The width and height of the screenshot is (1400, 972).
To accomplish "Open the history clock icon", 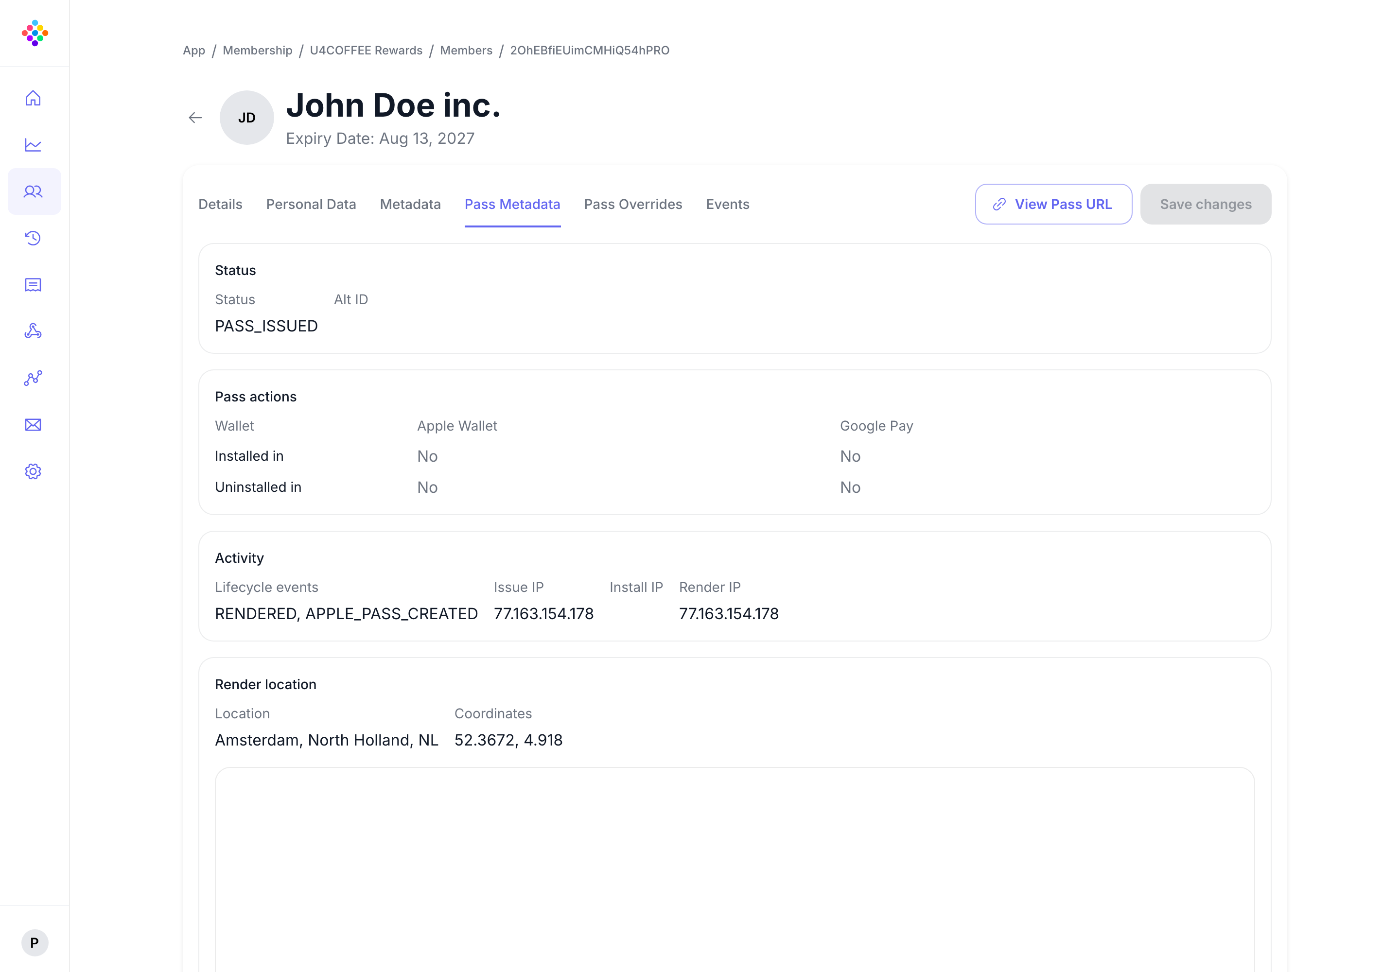I will coord(33,238).
